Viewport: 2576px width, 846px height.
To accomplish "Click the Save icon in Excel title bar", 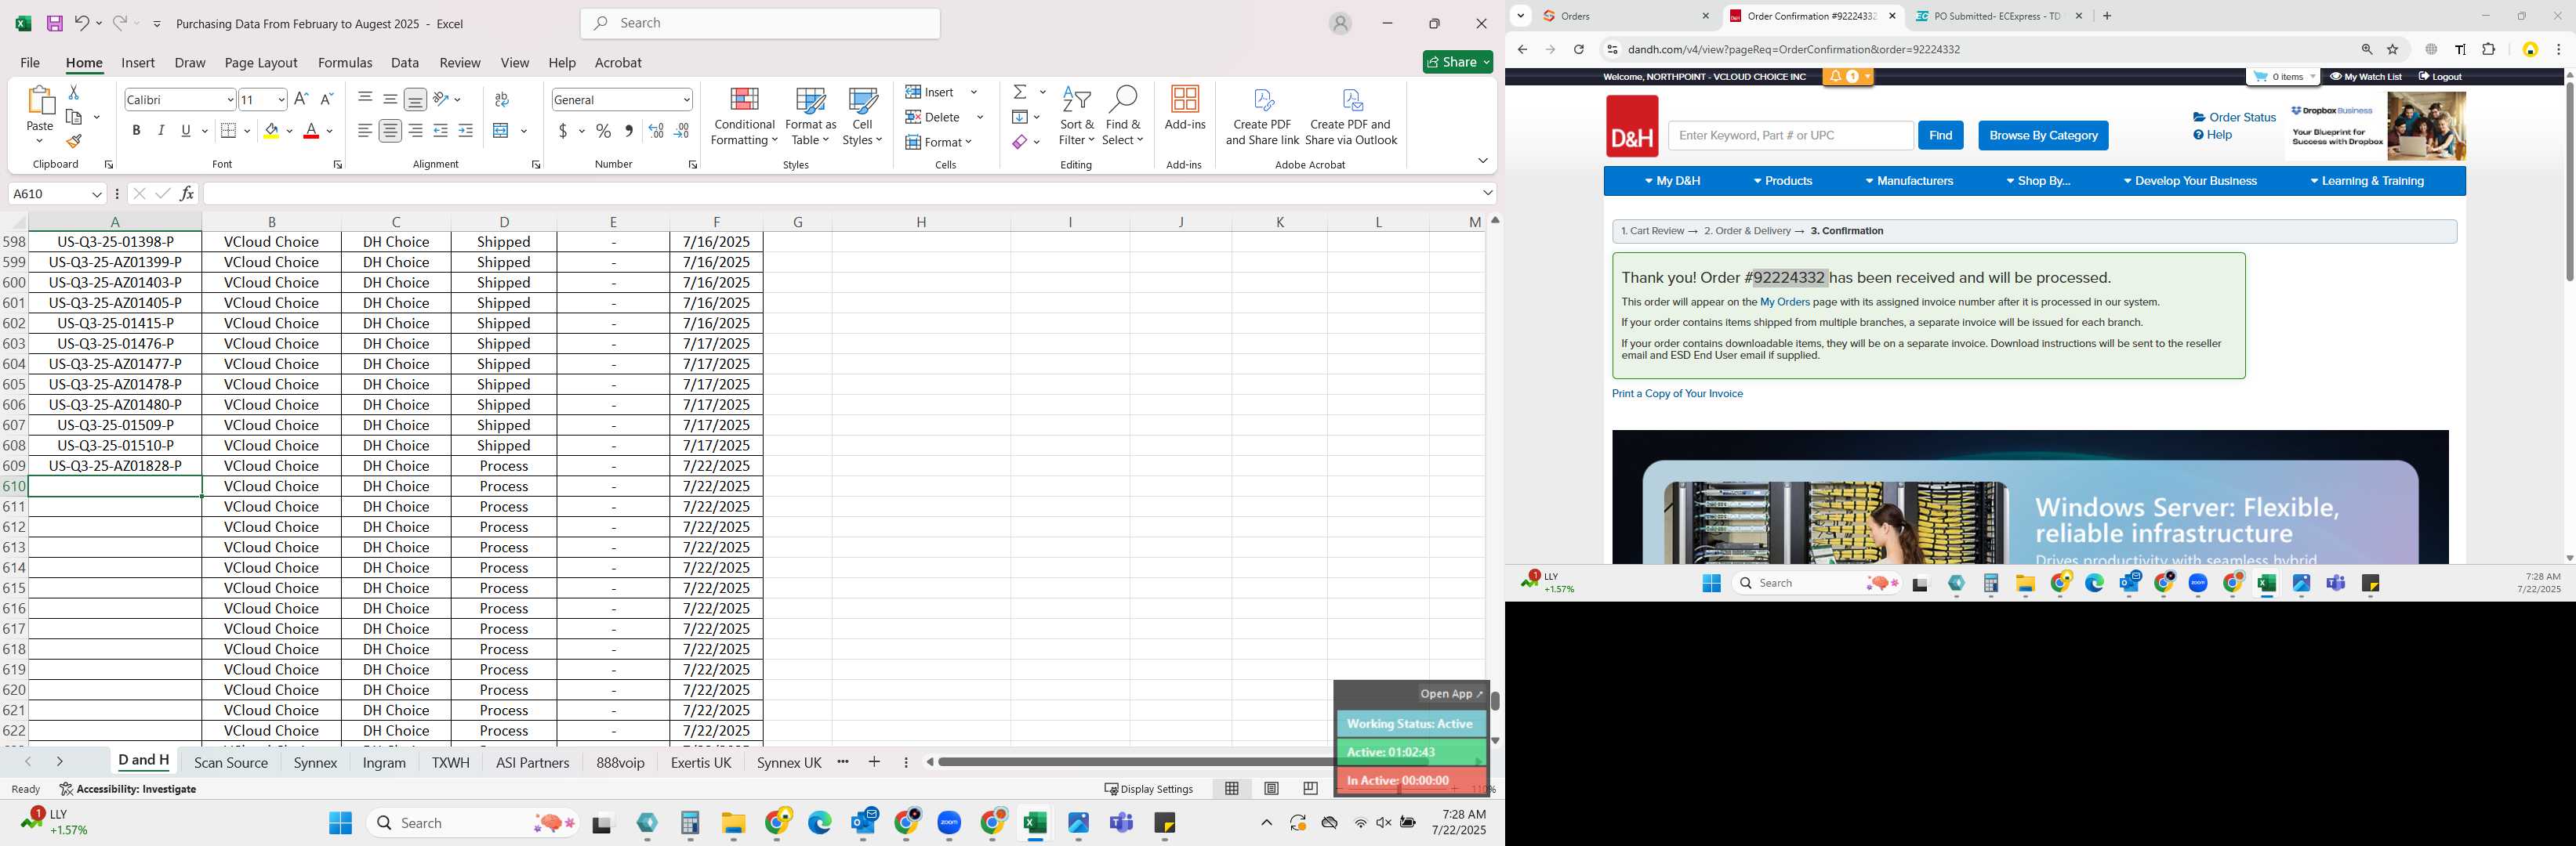I will pos(55,23).
